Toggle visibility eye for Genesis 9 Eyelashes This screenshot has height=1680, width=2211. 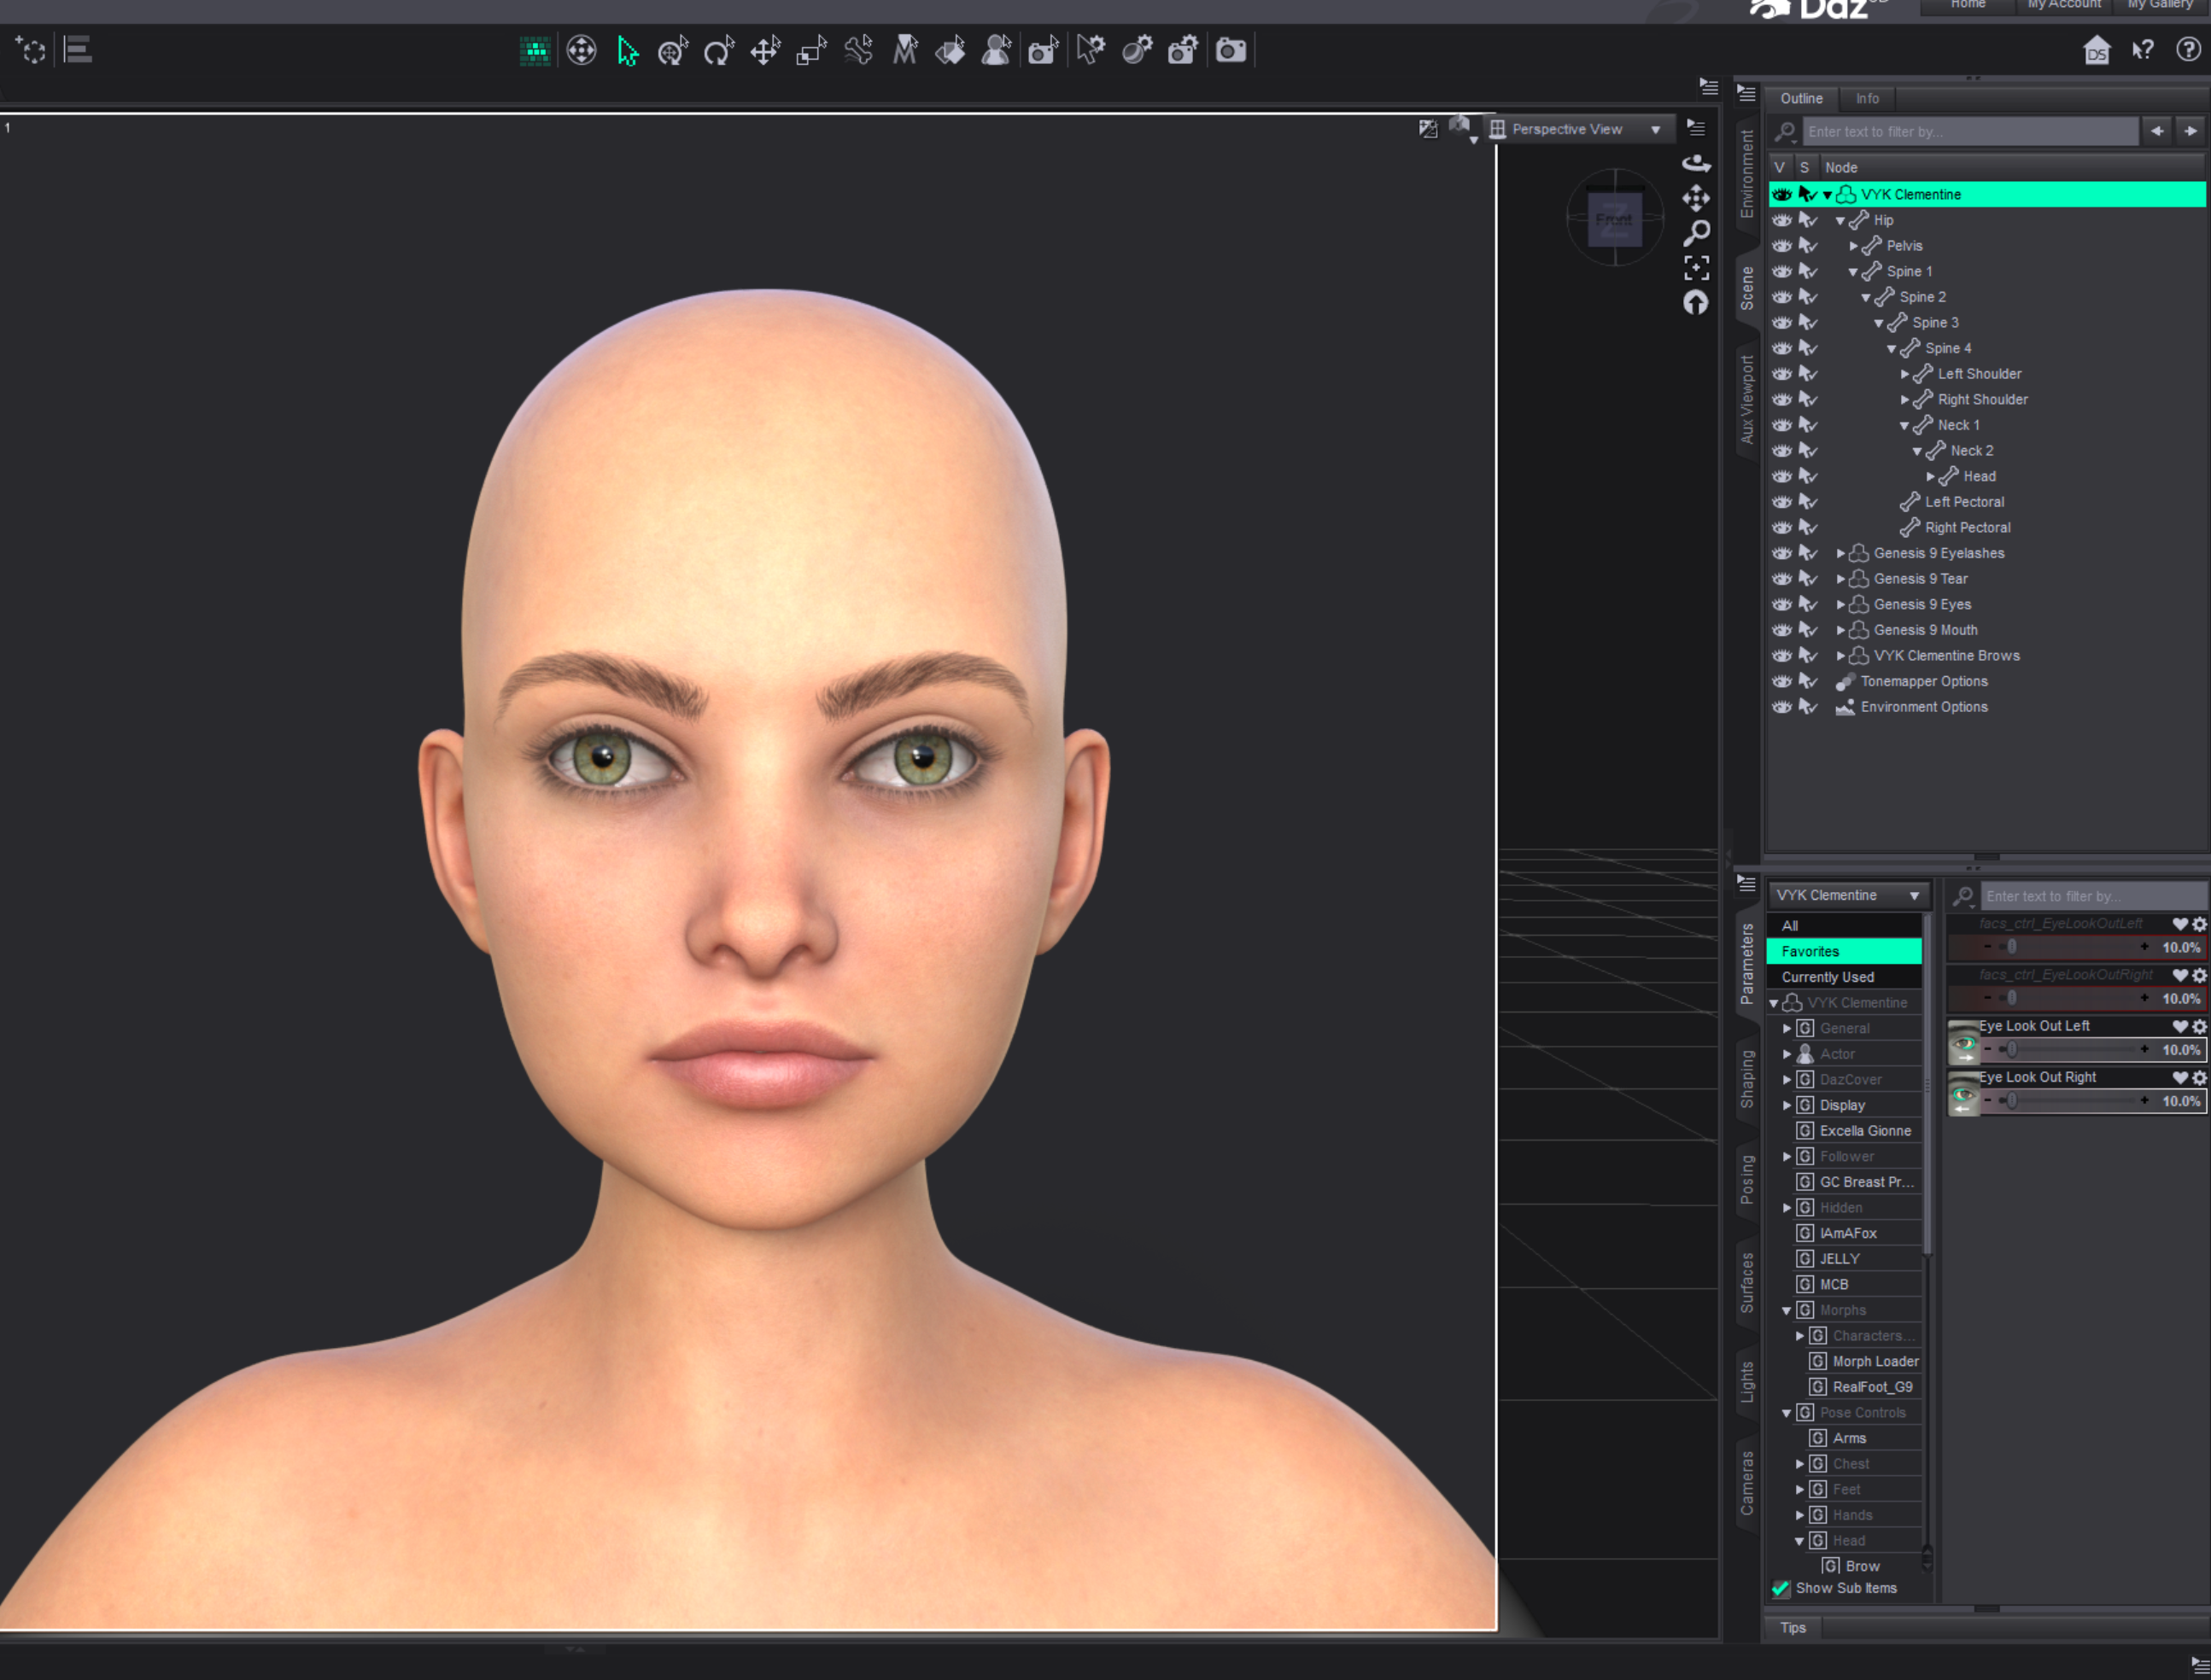click(x=1781, y=554)
